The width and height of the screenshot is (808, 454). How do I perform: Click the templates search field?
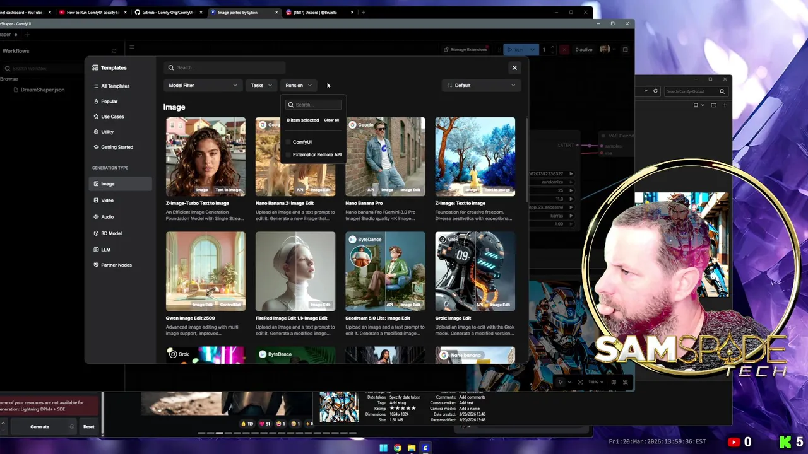pos(225,67)
